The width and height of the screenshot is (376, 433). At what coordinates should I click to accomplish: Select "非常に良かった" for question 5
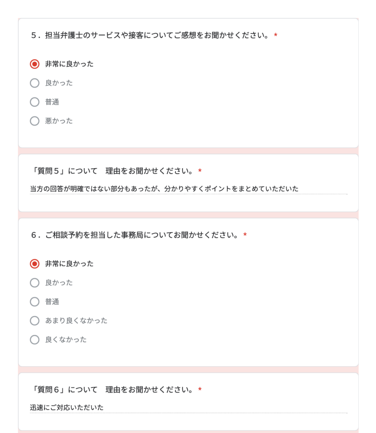pyautogui.click(x=35, y=64)
